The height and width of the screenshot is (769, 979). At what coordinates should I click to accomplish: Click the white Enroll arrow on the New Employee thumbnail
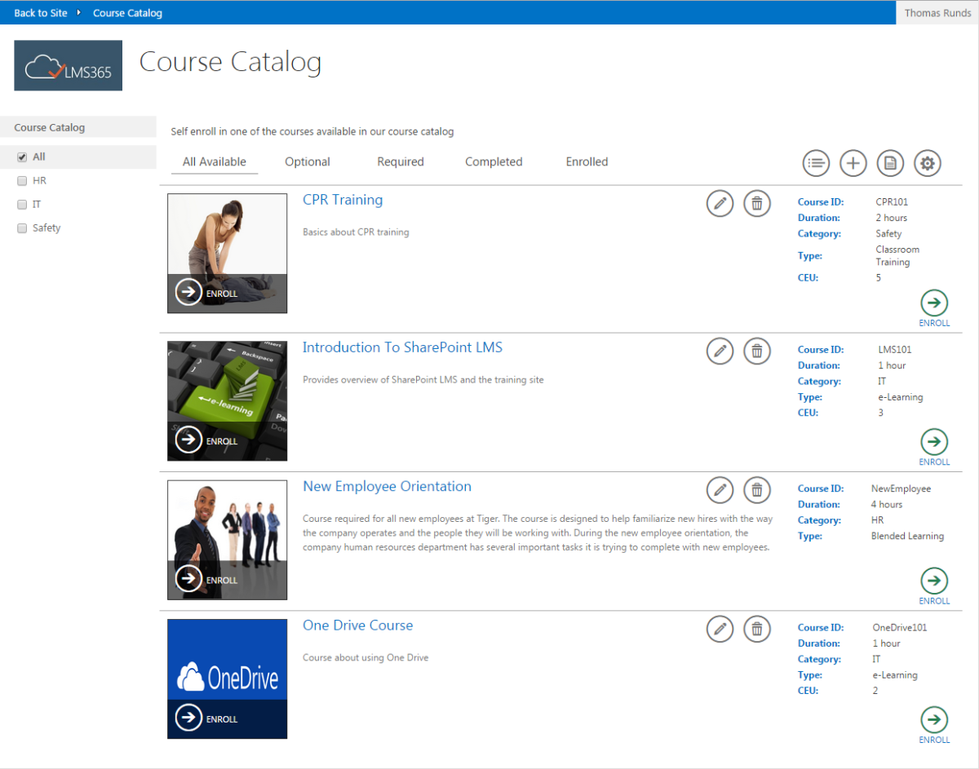[x=188, y=580]
